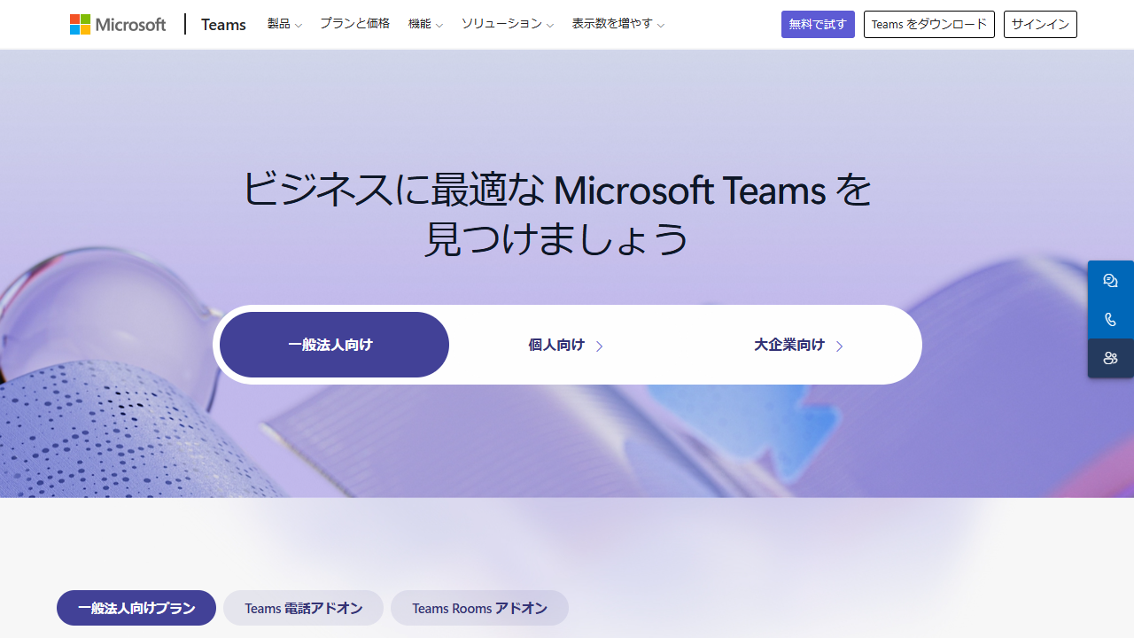Expand the 製品 dropdown menu
This screenshot has height=638, width=1134.
click(x=284, y=24)
